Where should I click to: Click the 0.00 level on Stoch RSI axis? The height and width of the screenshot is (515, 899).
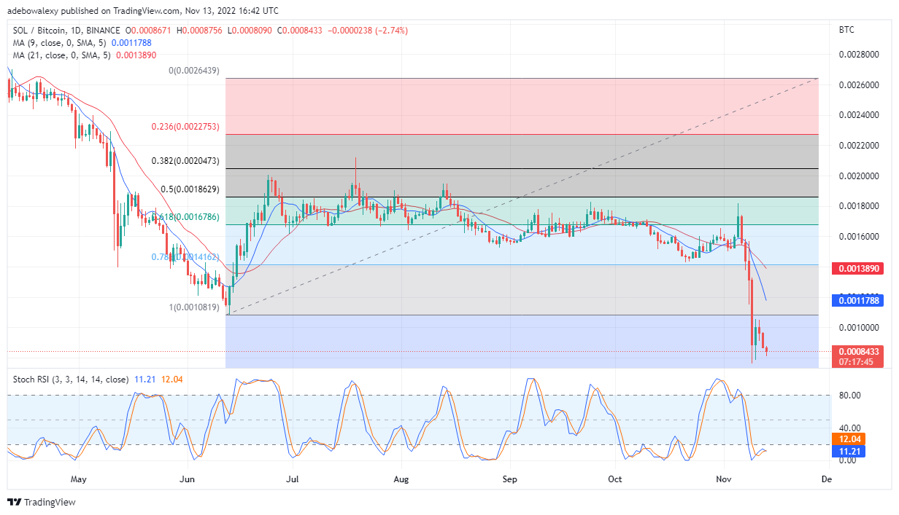coord(848,460)
